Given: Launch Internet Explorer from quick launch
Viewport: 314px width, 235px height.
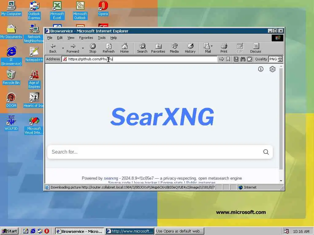Looking at the screenshot, I should point(33,231).
